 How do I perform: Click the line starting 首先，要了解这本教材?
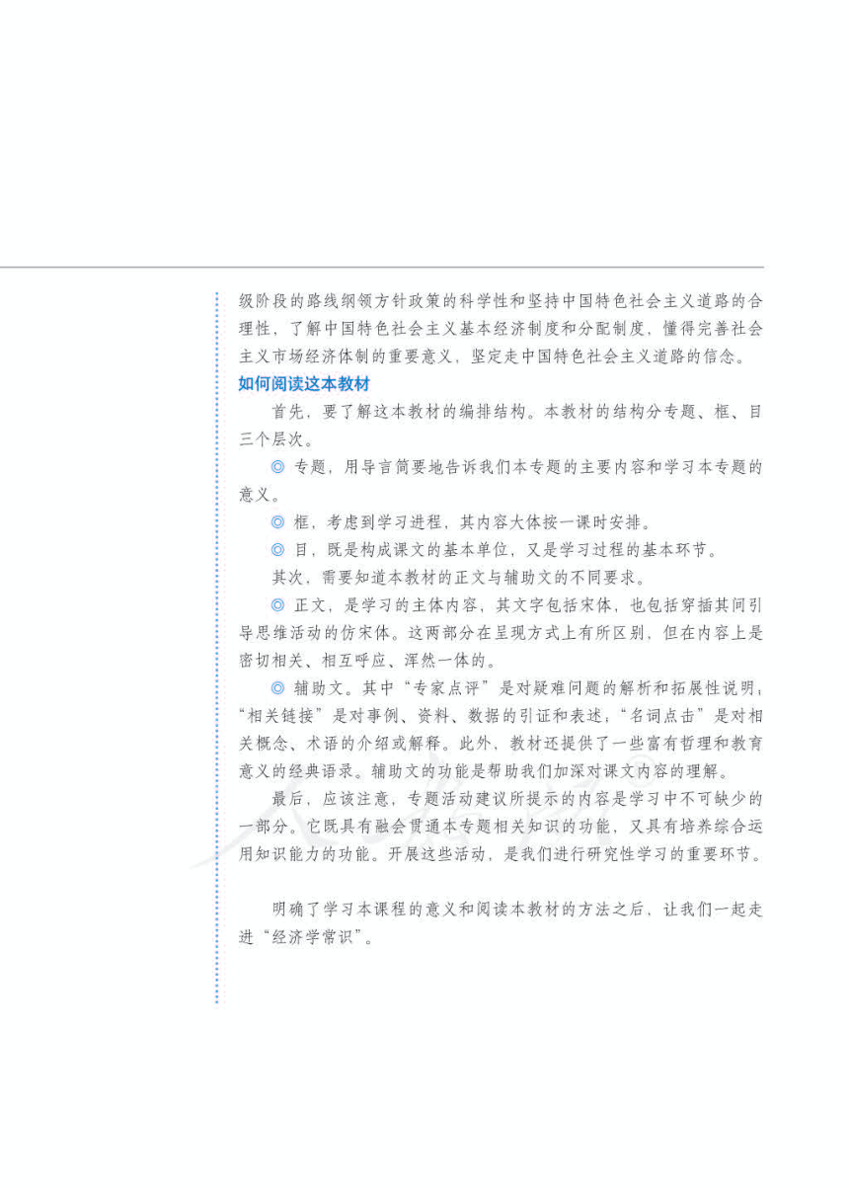(x=517, y=413)
